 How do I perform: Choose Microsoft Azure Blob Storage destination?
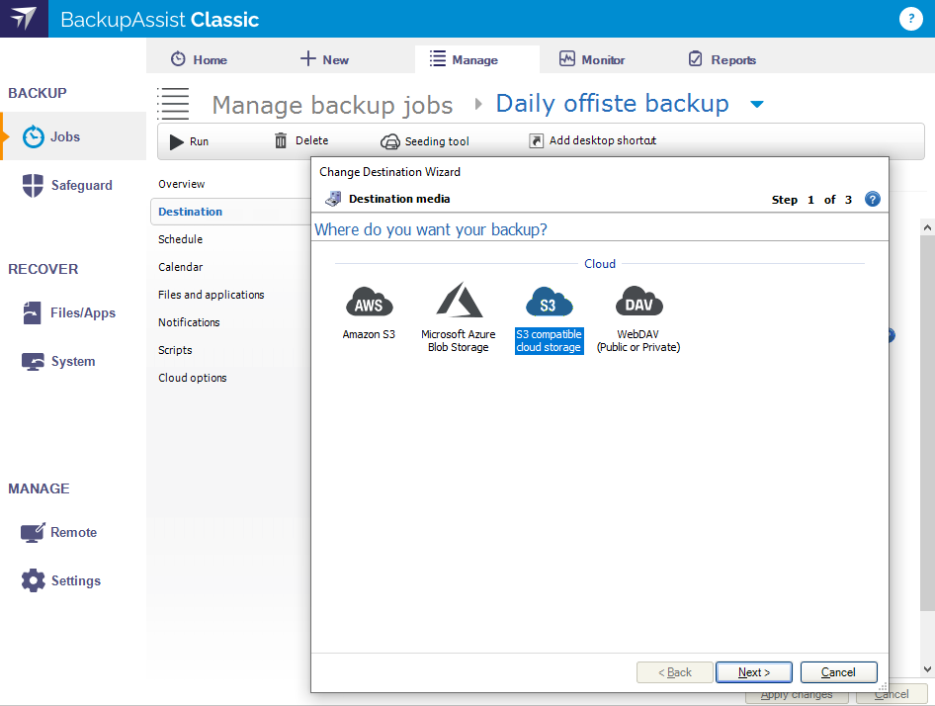458,317
